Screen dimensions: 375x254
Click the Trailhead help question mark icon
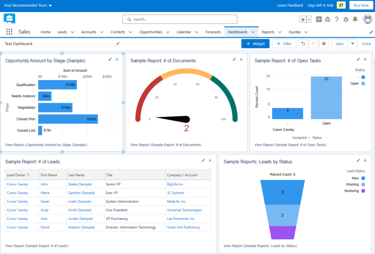337,19
